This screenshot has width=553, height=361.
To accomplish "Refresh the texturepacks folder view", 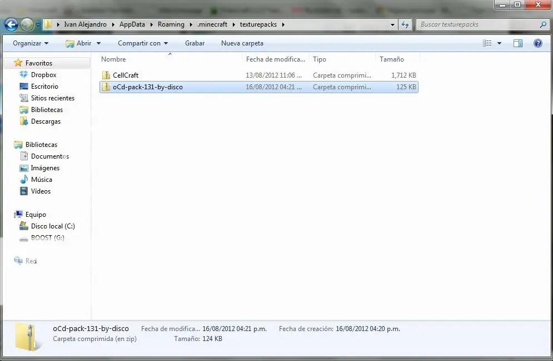I will pyautogui.click(x=405, y=24).
